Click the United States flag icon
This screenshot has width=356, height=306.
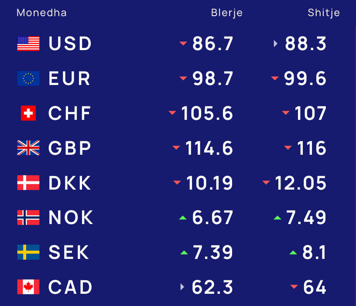(28, 44)
